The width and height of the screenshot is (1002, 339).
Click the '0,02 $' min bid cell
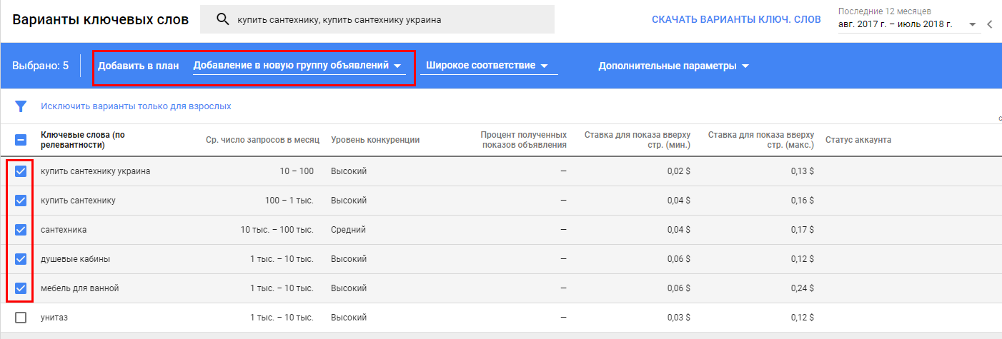[x=678, y=171]
